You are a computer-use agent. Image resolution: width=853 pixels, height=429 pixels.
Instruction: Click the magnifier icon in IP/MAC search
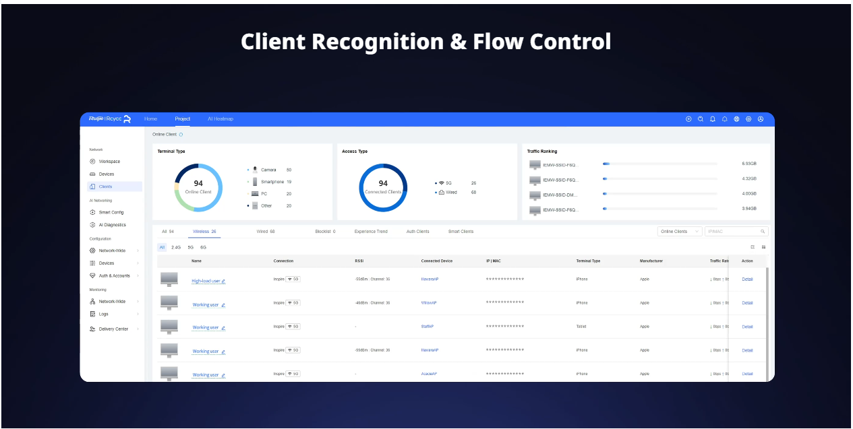click(x=763, y=232)
